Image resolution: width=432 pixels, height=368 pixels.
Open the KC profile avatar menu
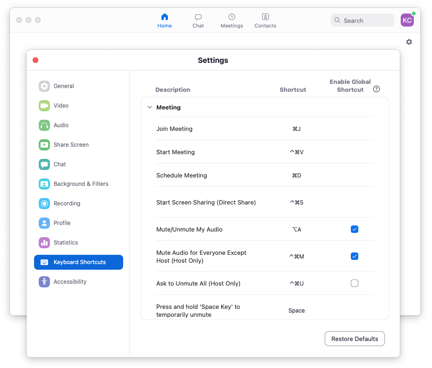click(x=407, y=20)
